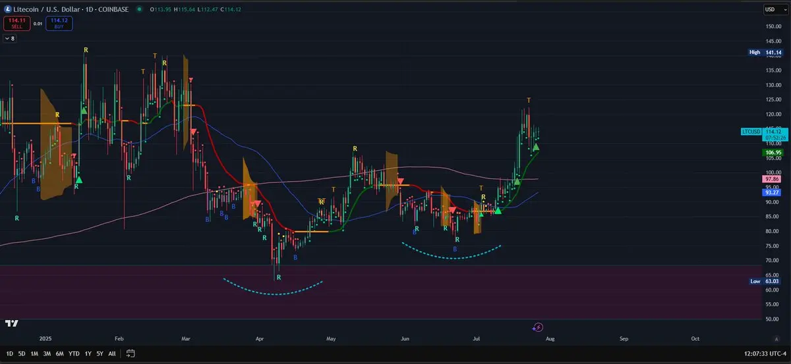Open the Litecoin / U.S. Dollar symbol title

pyautogui.click(x=70, y=10)
